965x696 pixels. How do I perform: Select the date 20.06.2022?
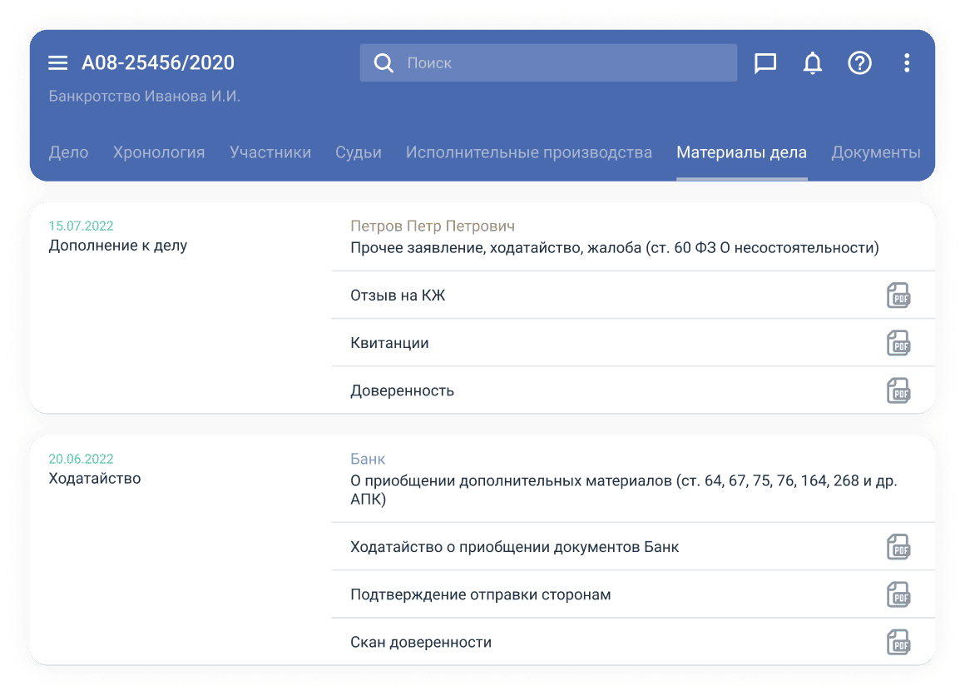point(82,459)
